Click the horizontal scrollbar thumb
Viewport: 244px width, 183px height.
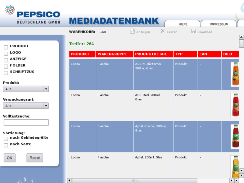pos(135,181)
